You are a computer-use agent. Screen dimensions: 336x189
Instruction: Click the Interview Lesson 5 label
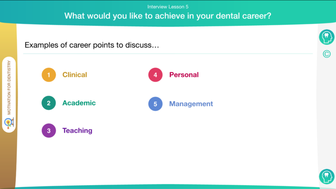[x=168, y=7]
